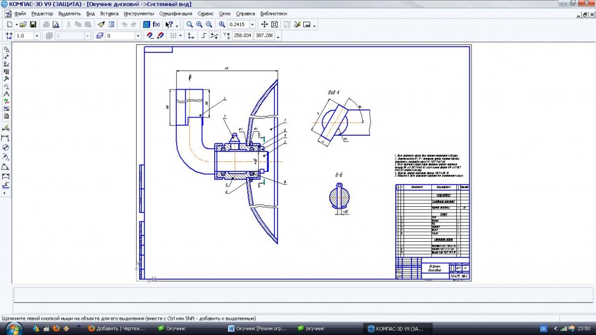Disable snaps with the crossed magnet icon
The width and height of the screenshot is (596, 335).
pyautogui.click(x=160, y=36)
